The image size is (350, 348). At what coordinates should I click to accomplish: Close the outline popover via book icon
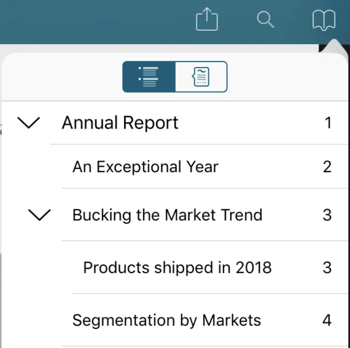click(x=324, y=20)
